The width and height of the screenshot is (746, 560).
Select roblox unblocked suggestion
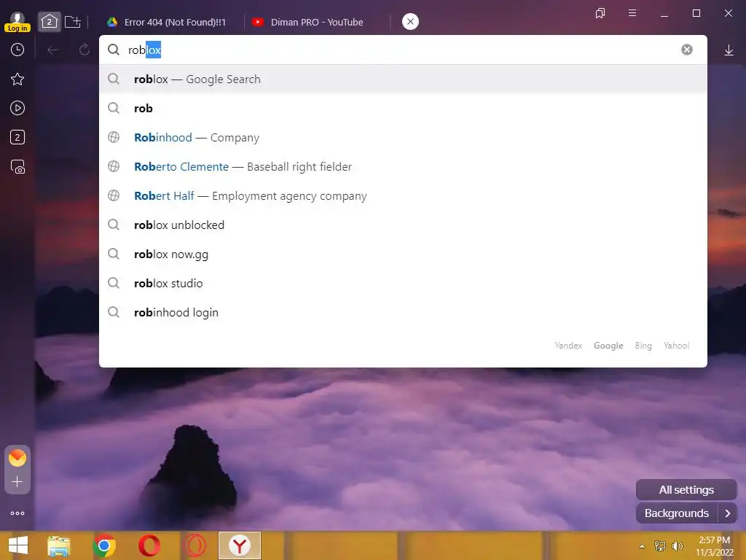point(403,225)
